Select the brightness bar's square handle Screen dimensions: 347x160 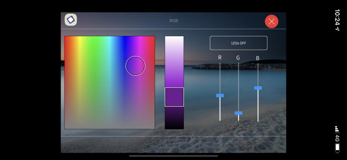pos(174,97)
